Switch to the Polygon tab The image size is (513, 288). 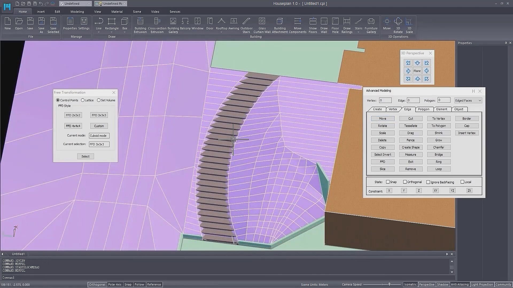pos(423,109)
